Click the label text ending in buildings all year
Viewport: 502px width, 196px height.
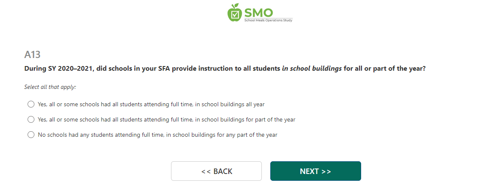(x=151, y=104)
